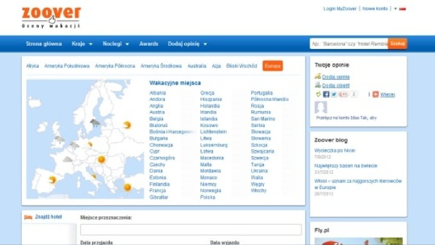Focus the Miejsce przeznaczenia input field
Image resolution: width=435 pixels, height=245 pixels.
pyautogui.click(x=191, y=230)
